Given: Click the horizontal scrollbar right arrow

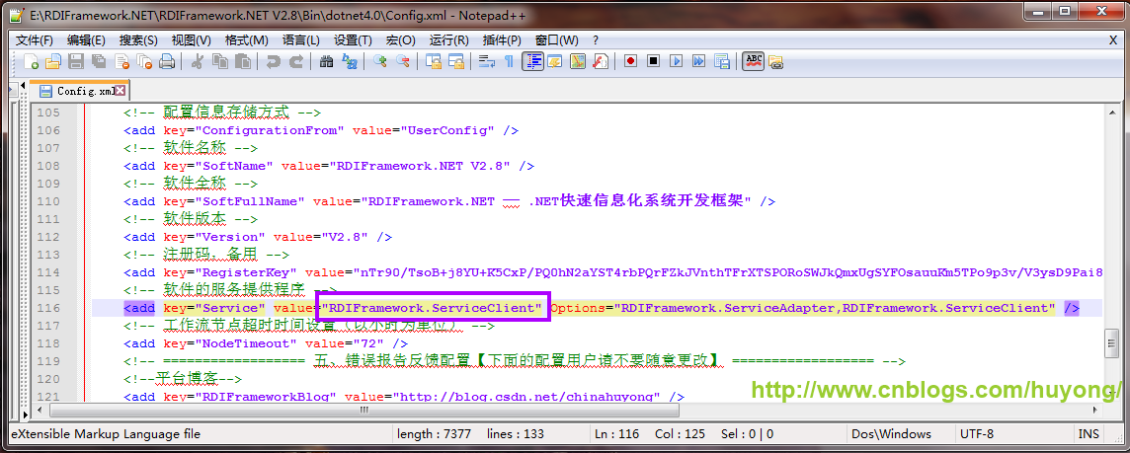Looking at the screenshot, I should click(x=1095, y=410).
